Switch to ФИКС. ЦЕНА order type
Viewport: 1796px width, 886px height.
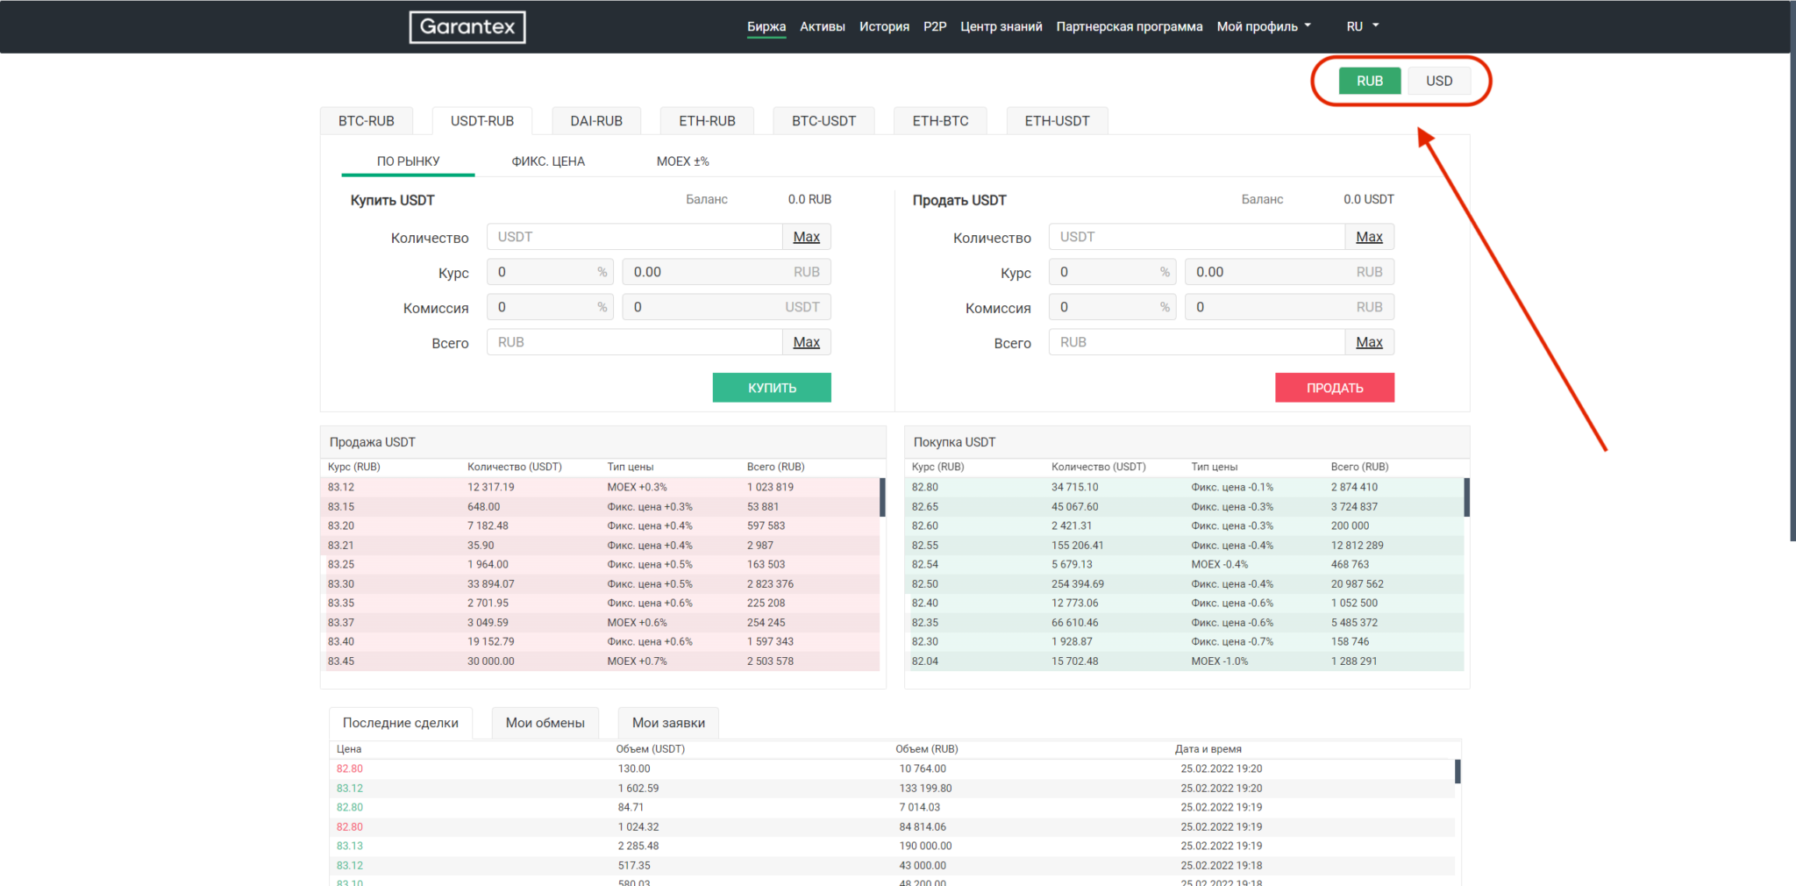pos(548,161)
